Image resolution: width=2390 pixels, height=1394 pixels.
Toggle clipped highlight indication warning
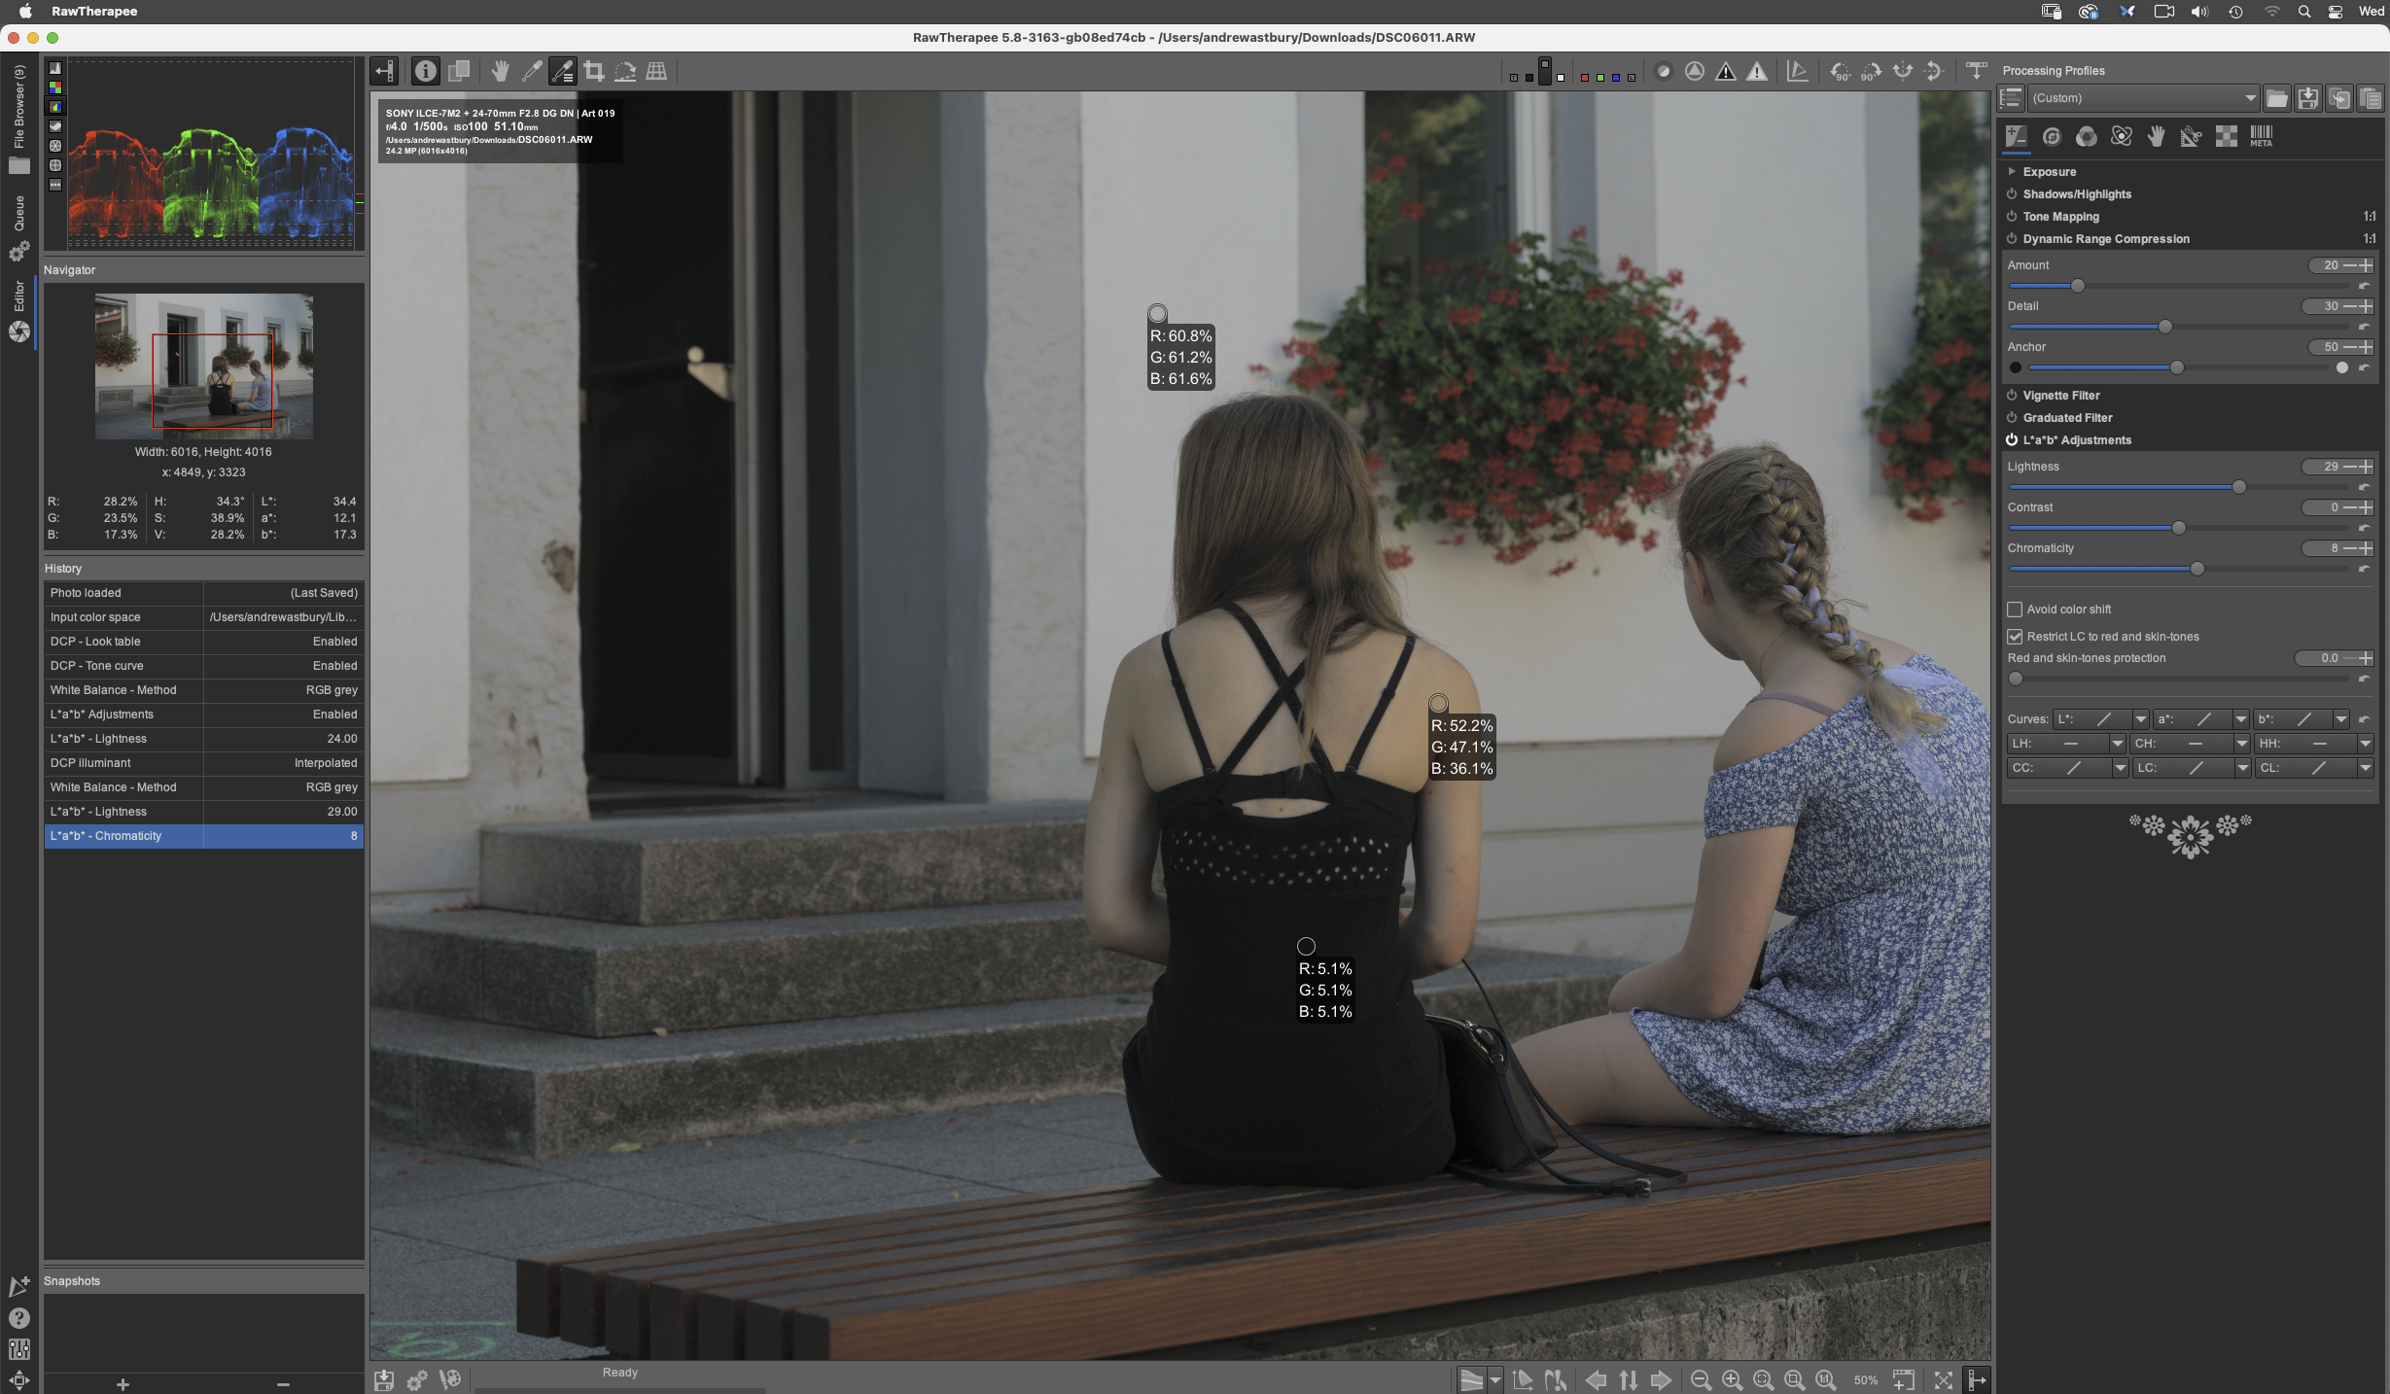click(x=1756, y=71)
